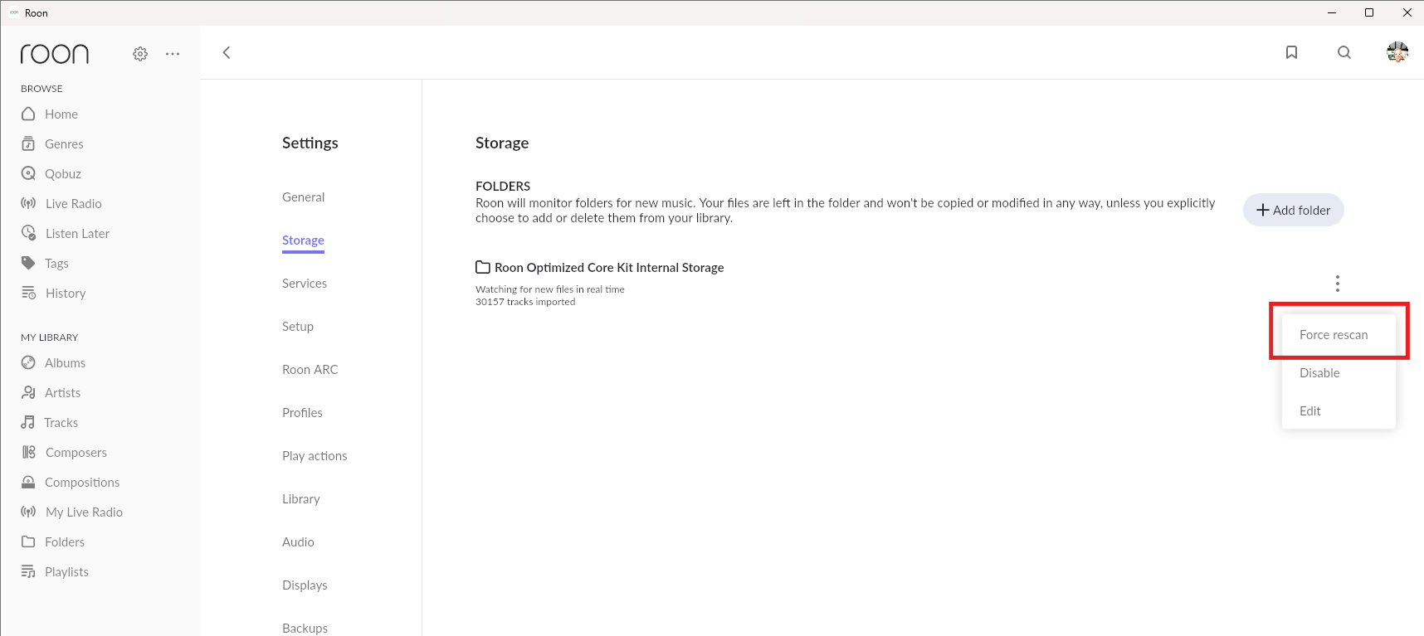The width and height of the screenshot is (1424, 636).
Task: Open settings via the gear icon
Action: [x=140, y=54]
